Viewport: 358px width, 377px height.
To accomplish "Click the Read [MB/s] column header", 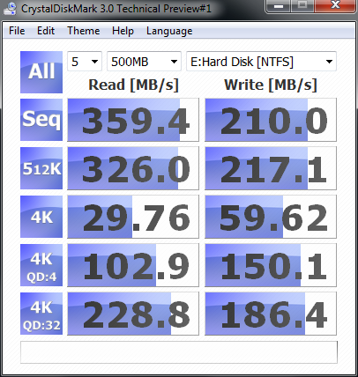I will pyautogui.click(x=133, y=85).
